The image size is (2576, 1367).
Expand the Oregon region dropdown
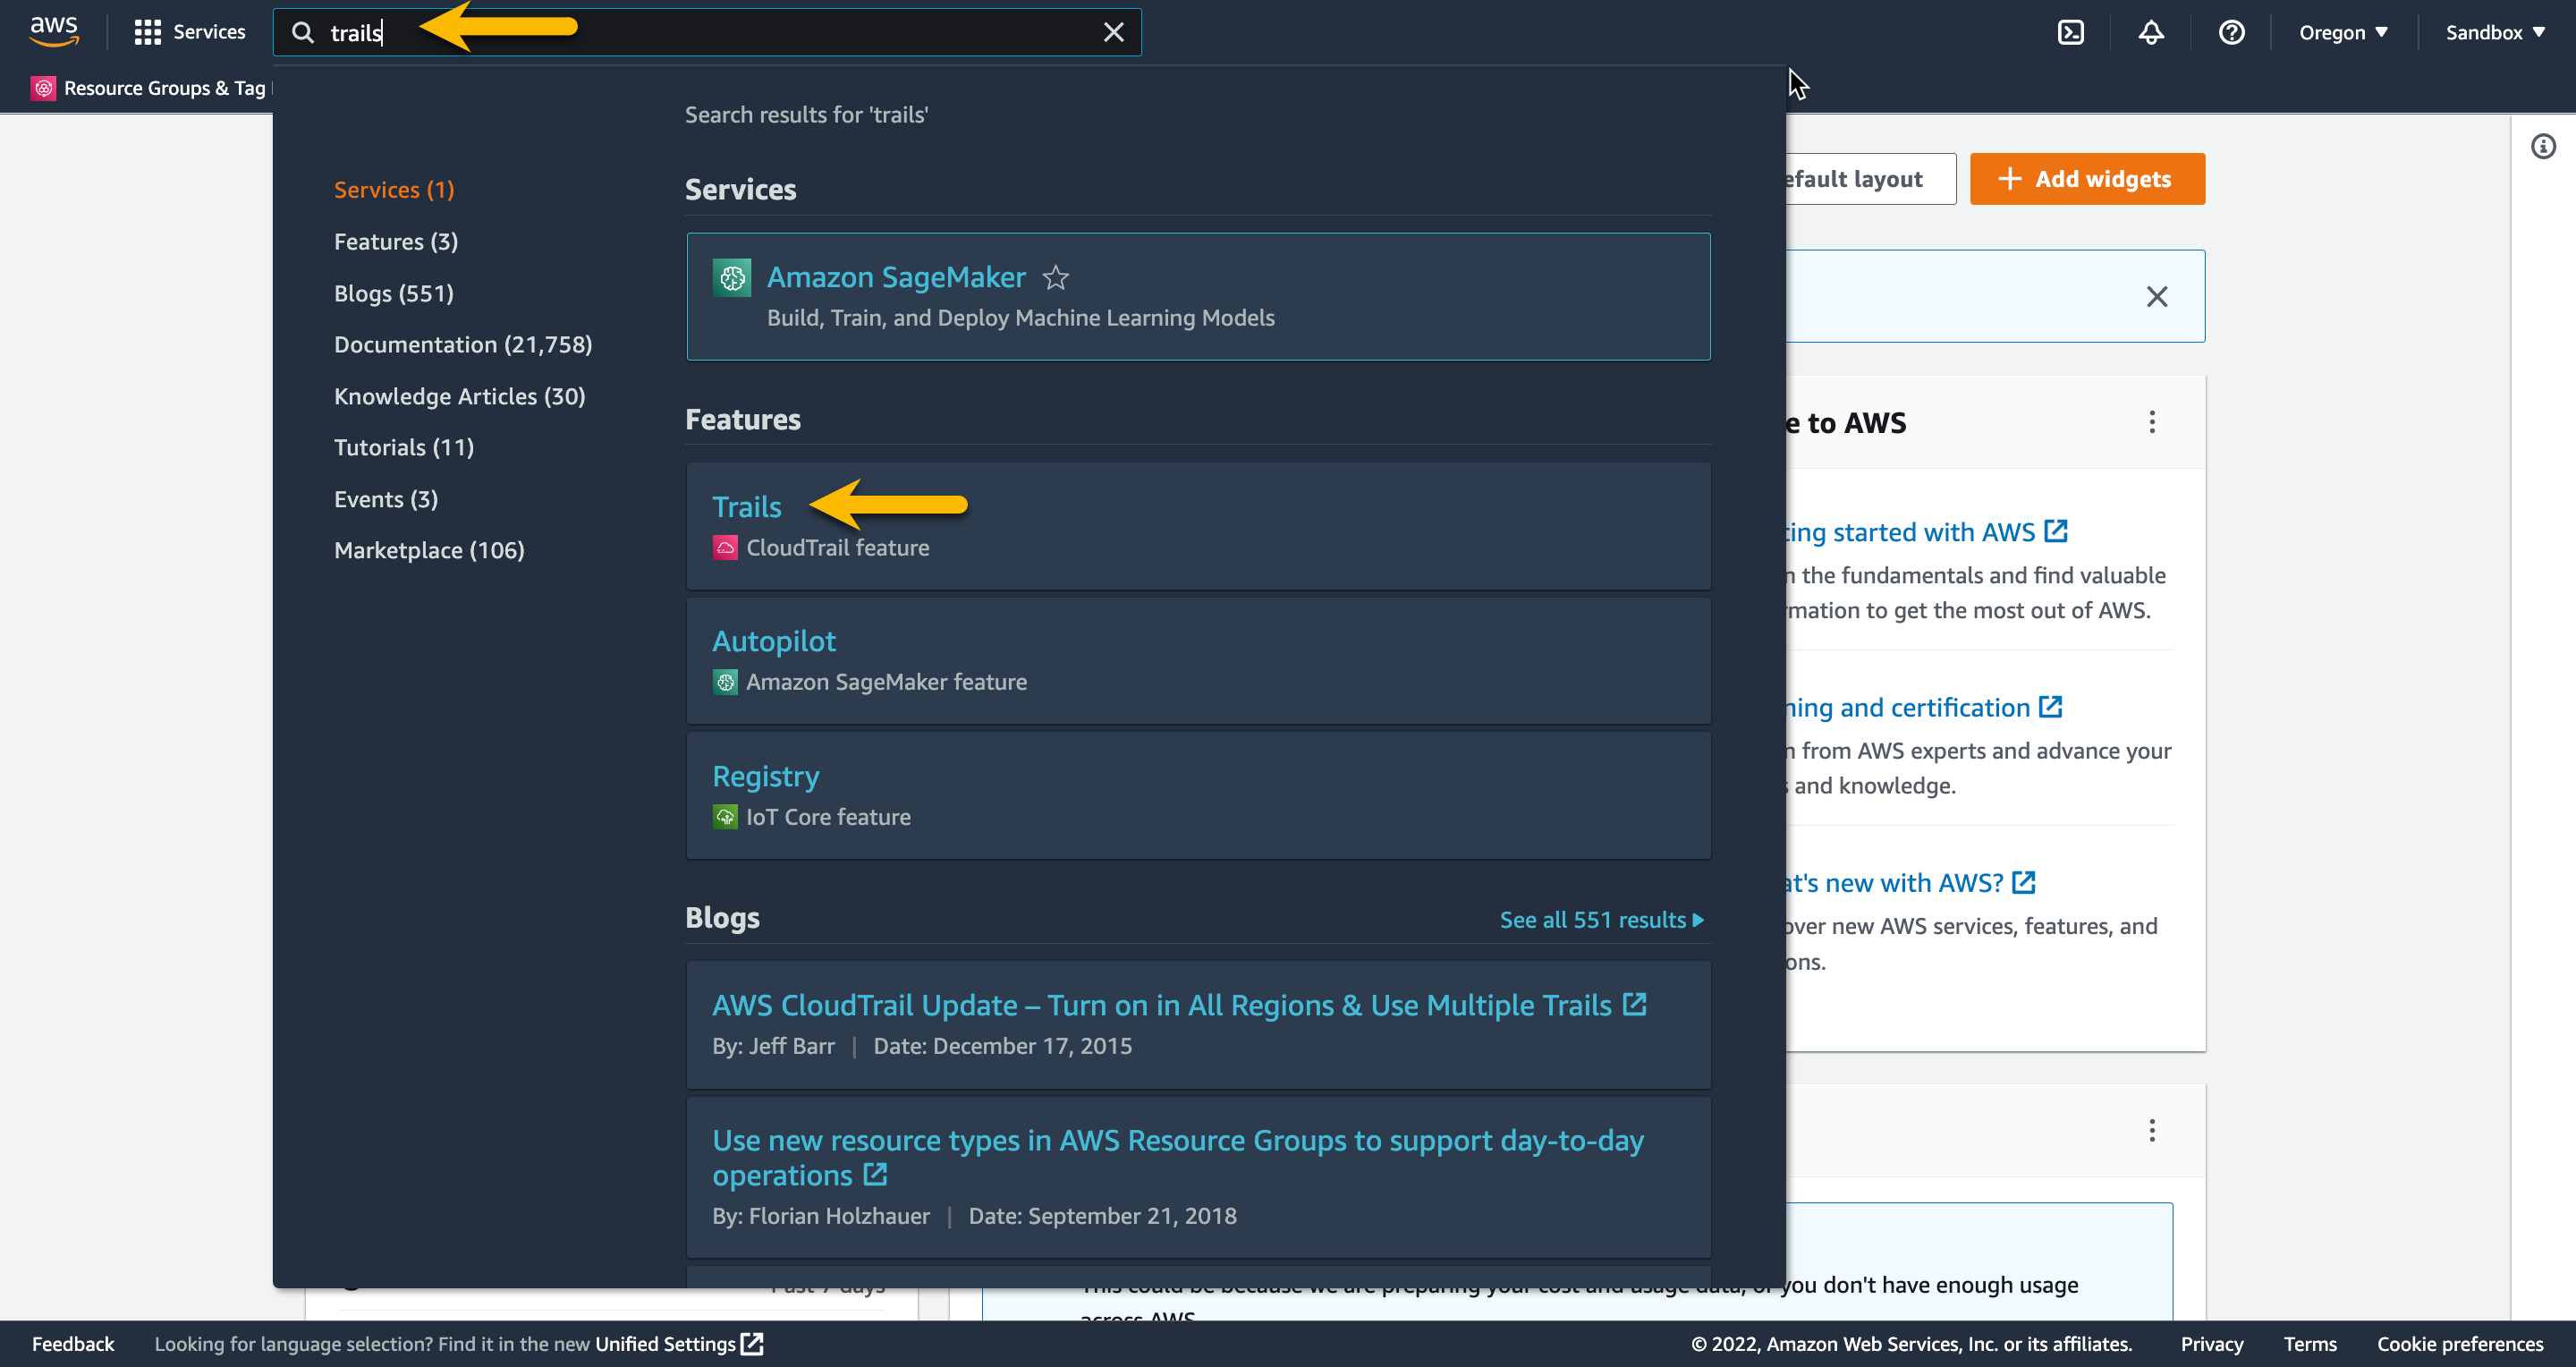coord(2342,32)
